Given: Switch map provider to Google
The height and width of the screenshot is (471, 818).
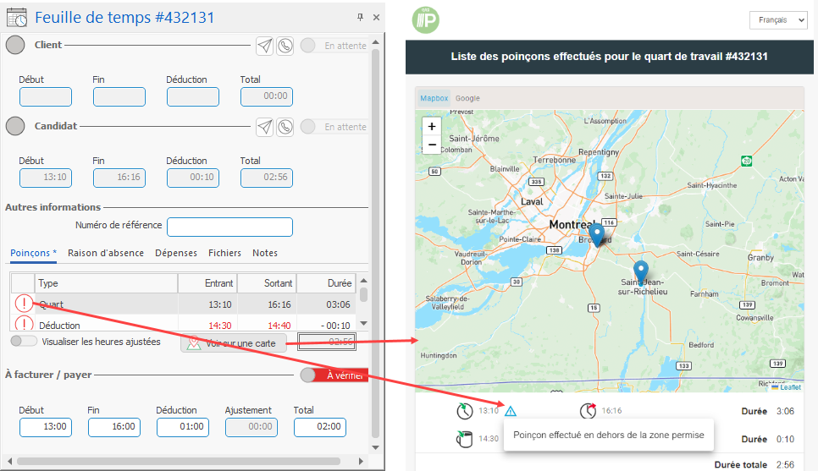Looking at the screenshot, I should point(467,98).
